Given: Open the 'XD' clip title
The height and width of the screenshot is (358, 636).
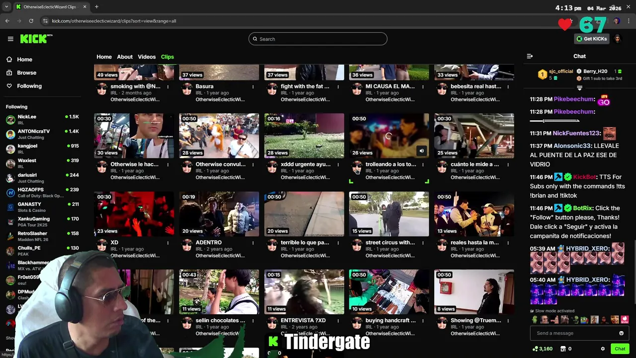Looking at the screenshot, I should tap(114, 243).
